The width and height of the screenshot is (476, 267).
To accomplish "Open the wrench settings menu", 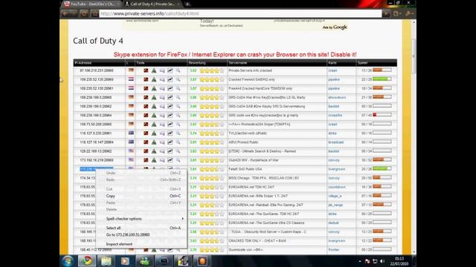I will click(x=409, y=13).
